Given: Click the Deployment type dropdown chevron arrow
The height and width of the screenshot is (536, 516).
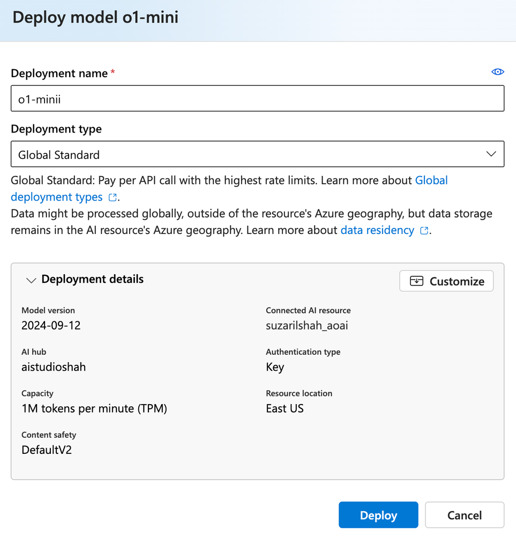Looking at the screenshot, I should tap(491, 155).
